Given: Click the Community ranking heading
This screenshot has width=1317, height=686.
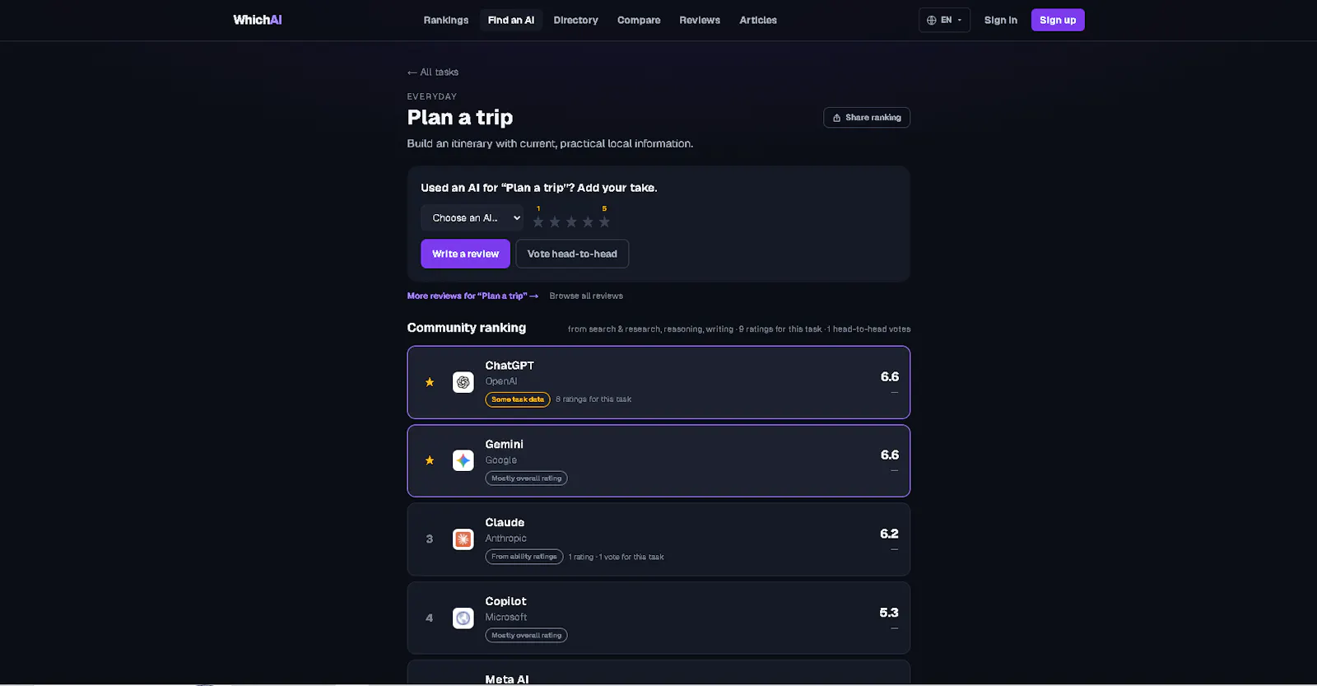Looking at the screenshot, I should (x=467, y=328).
